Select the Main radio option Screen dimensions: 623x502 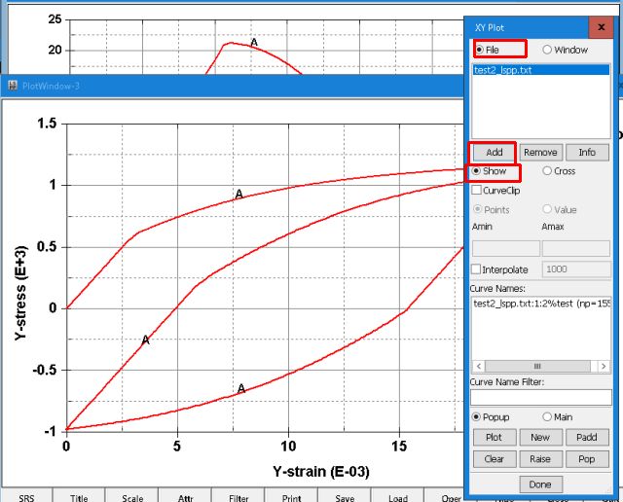[548, 417]
